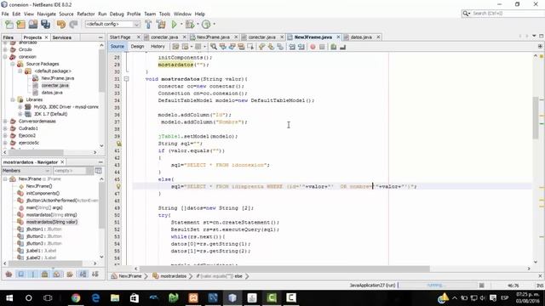Click the Windows Start button
Viewport: 545px width, 306px height.
[x=9, y=297]
